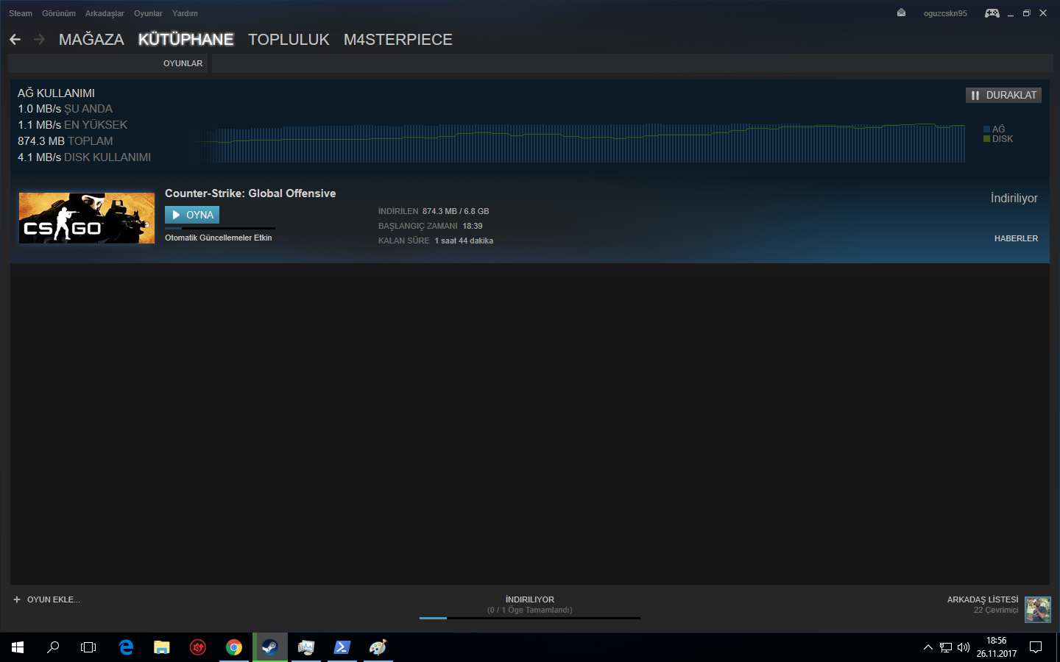Open the M4STERPIECE profile section
The image size is (1060, 662).
(x=398, y=40)
